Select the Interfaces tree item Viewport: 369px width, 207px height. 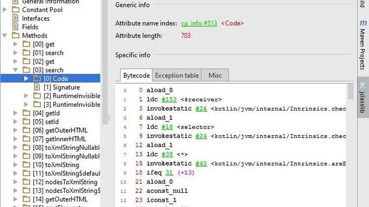tap(35, 19)
